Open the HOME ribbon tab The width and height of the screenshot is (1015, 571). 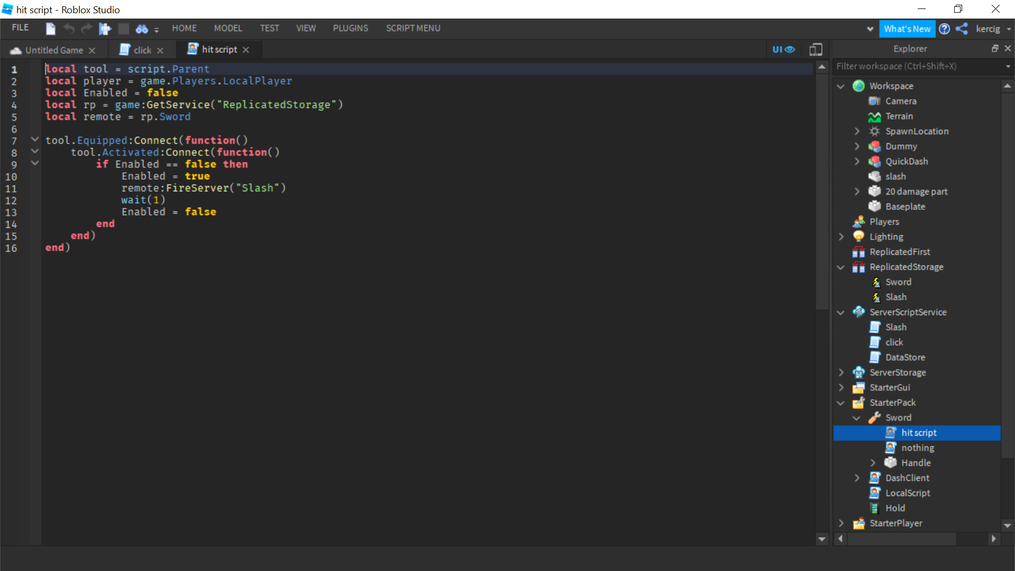click(184, 28)
